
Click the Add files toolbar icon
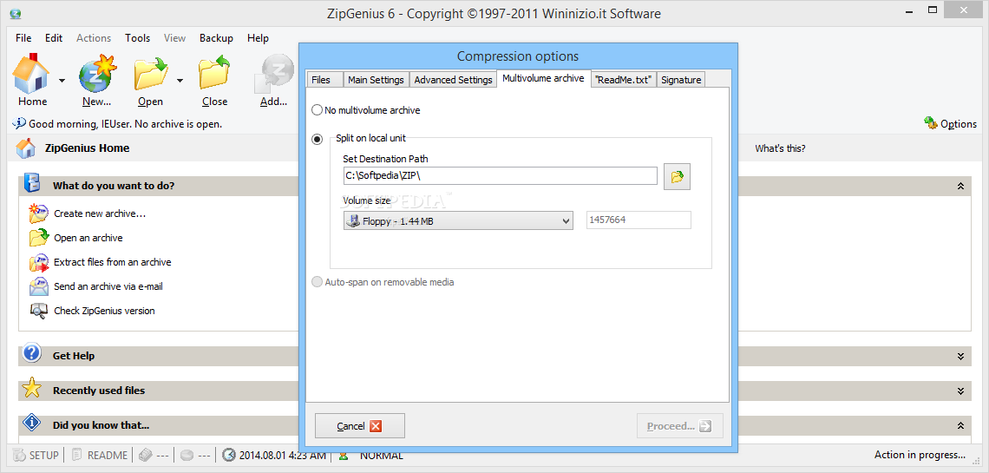click(x=274, y=75)
